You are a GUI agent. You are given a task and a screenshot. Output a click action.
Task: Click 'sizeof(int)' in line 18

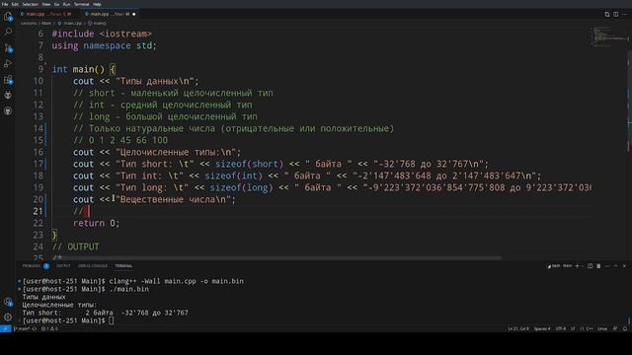tap(233, 176)
